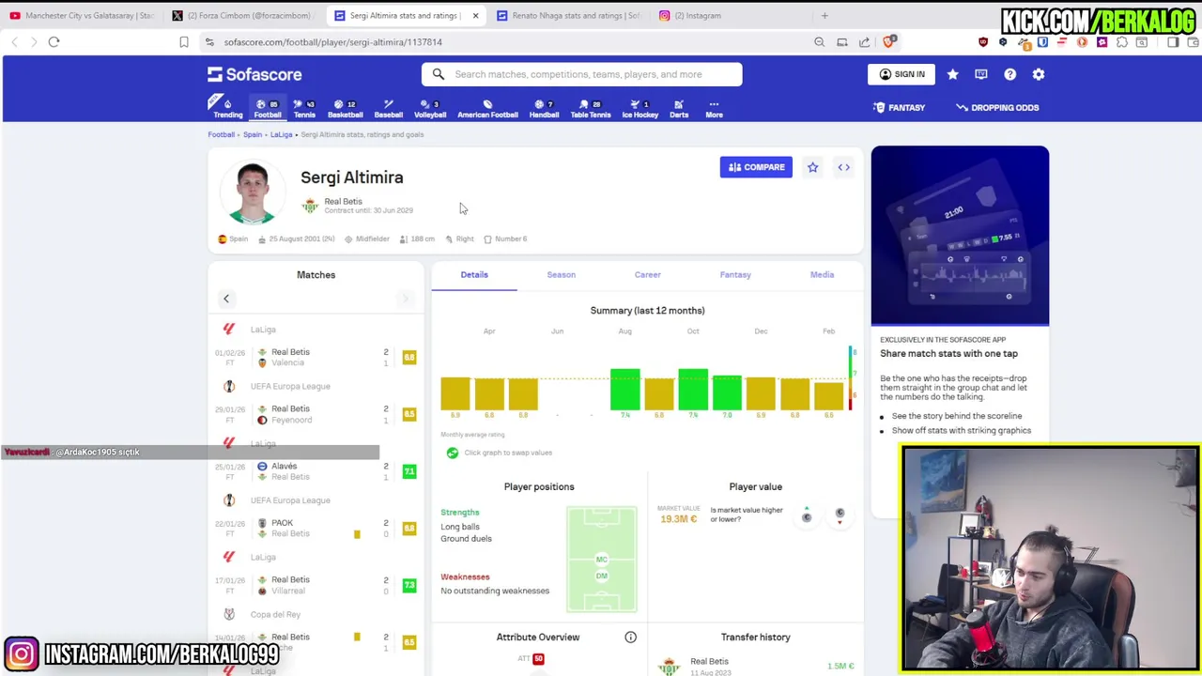Click the Sofascore logo
This screenshot has width=1202, height=676.
coord(254,74)
